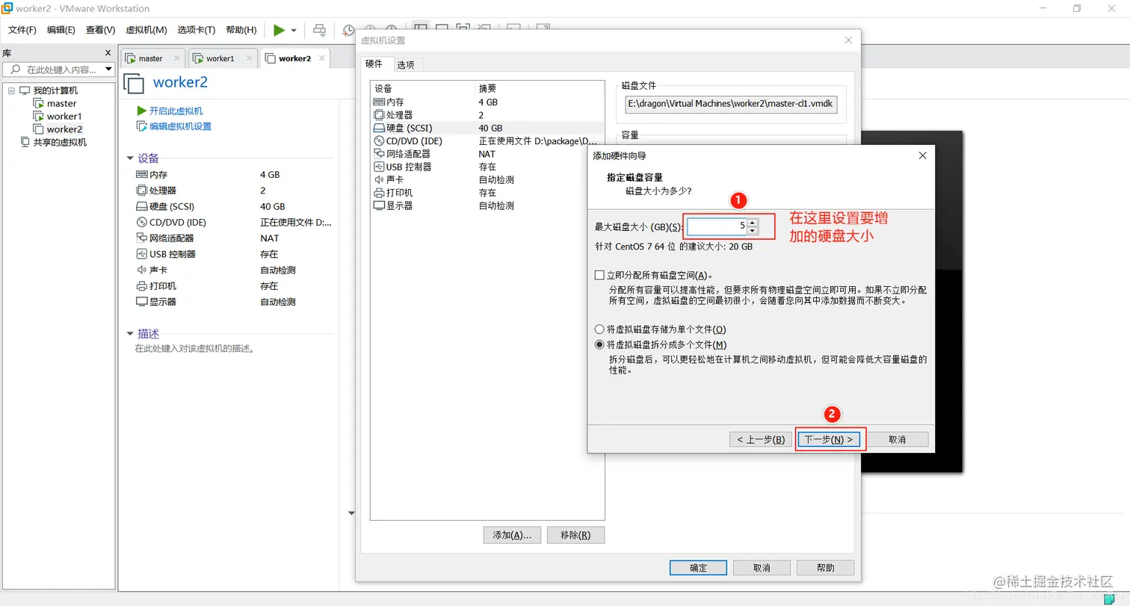Select 声卡 row in settings hardware list

point(487,179)
